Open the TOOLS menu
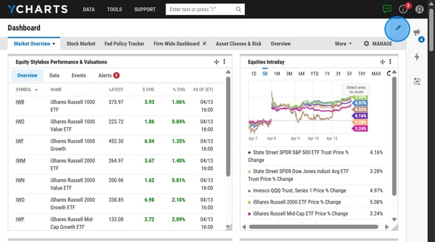 (x=114, y=10)
